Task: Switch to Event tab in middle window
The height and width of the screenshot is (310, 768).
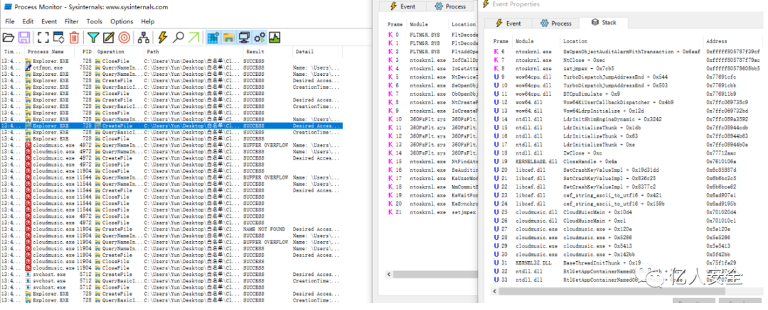Action: pyautogui.click(x=402, y=6)
